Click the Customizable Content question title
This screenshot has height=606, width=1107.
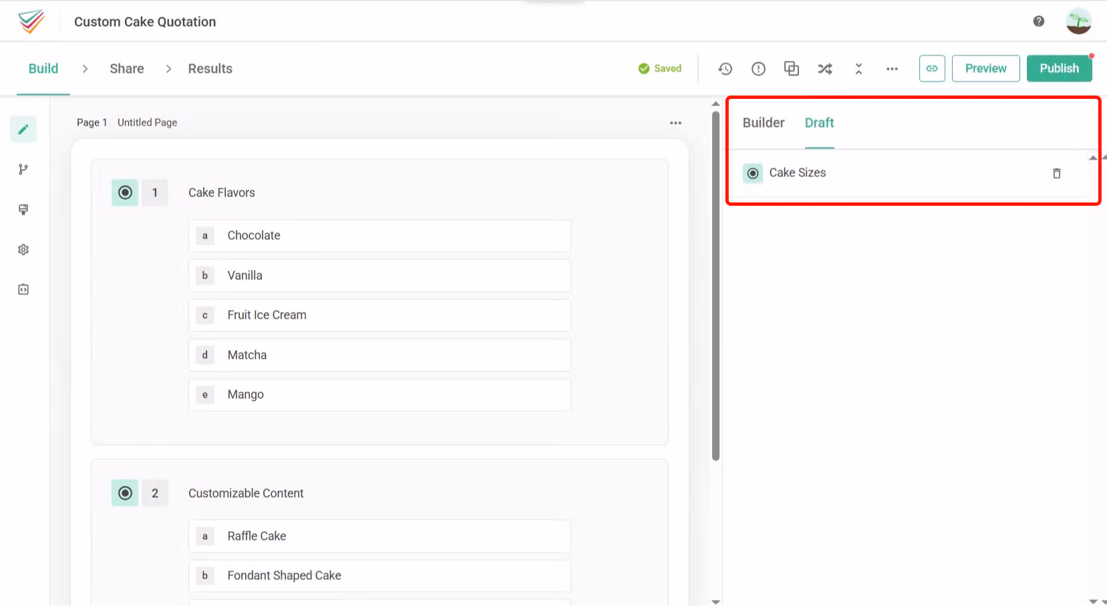[x=246, y=493]
